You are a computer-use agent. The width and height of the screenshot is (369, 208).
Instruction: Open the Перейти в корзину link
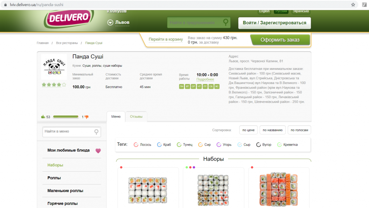point(166,39)
